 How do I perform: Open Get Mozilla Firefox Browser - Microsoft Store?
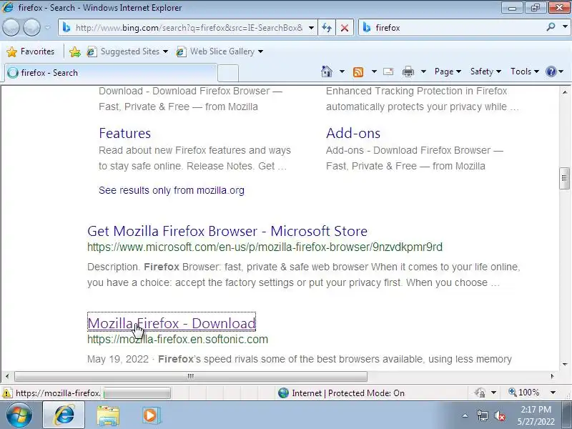[x=227, y=231]
